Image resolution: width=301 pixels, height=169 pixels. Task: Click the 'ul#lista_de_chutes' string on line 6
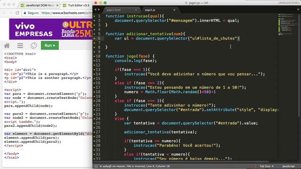[213, 38]
